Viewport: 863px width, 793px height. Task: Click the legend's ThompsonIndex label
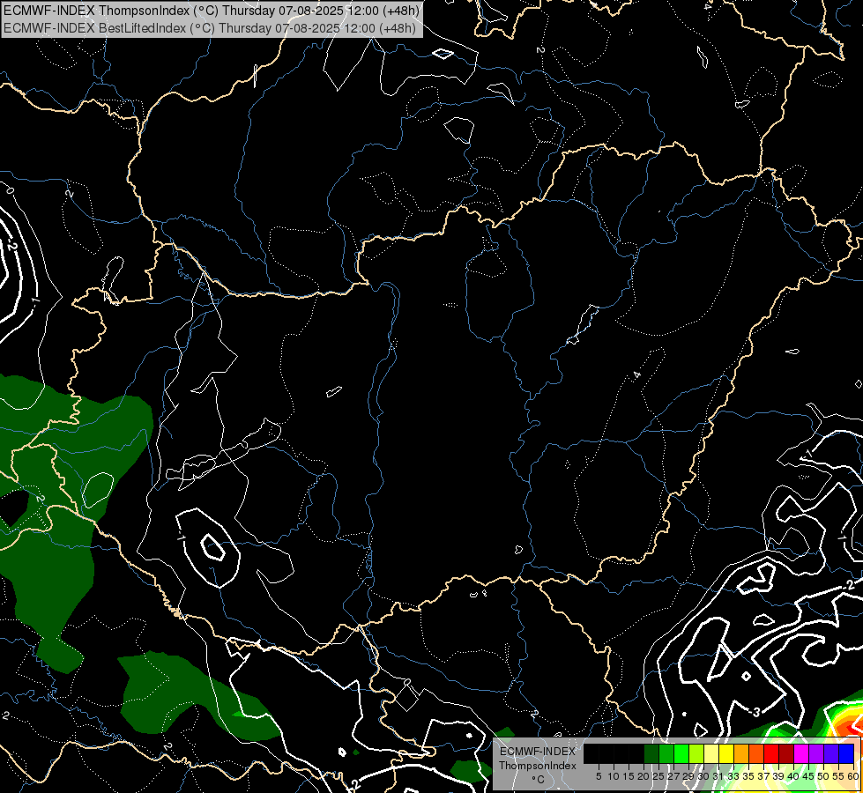click(x=538, y=766)
